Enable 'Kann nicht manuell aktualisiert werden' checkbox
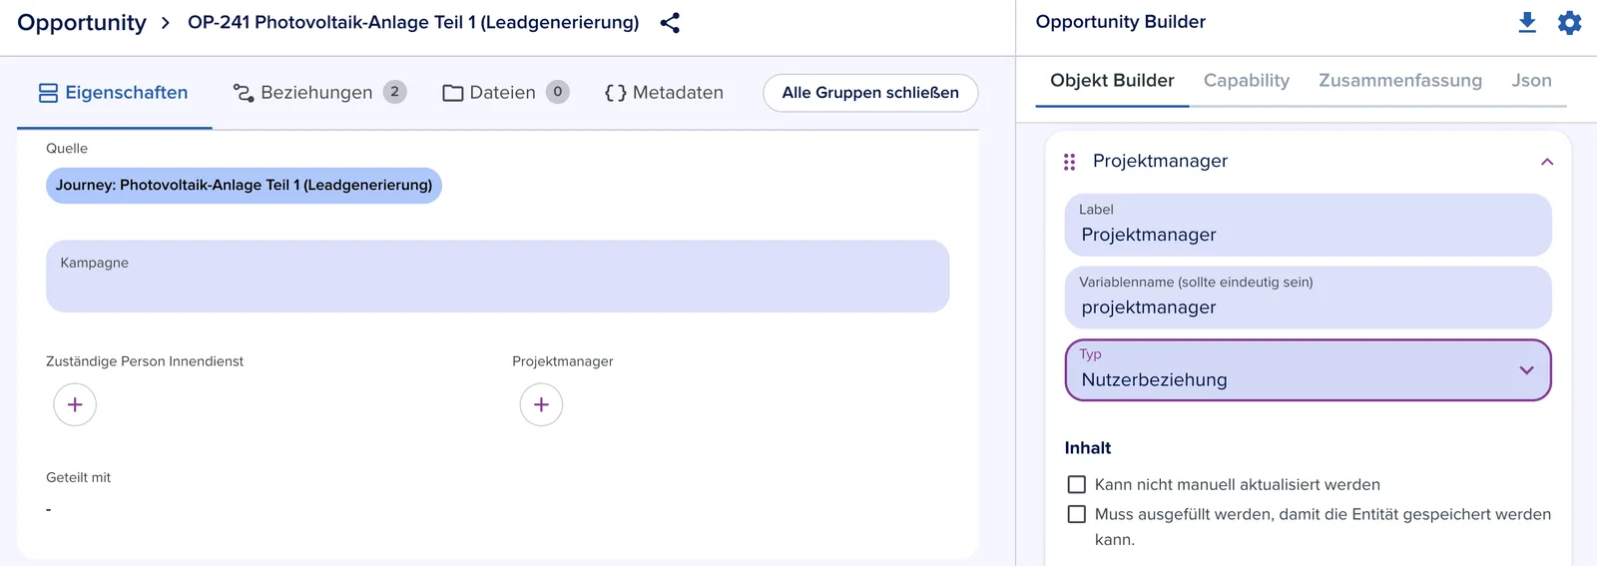This screenshot has height=566, width=1597. (1077, 484)
